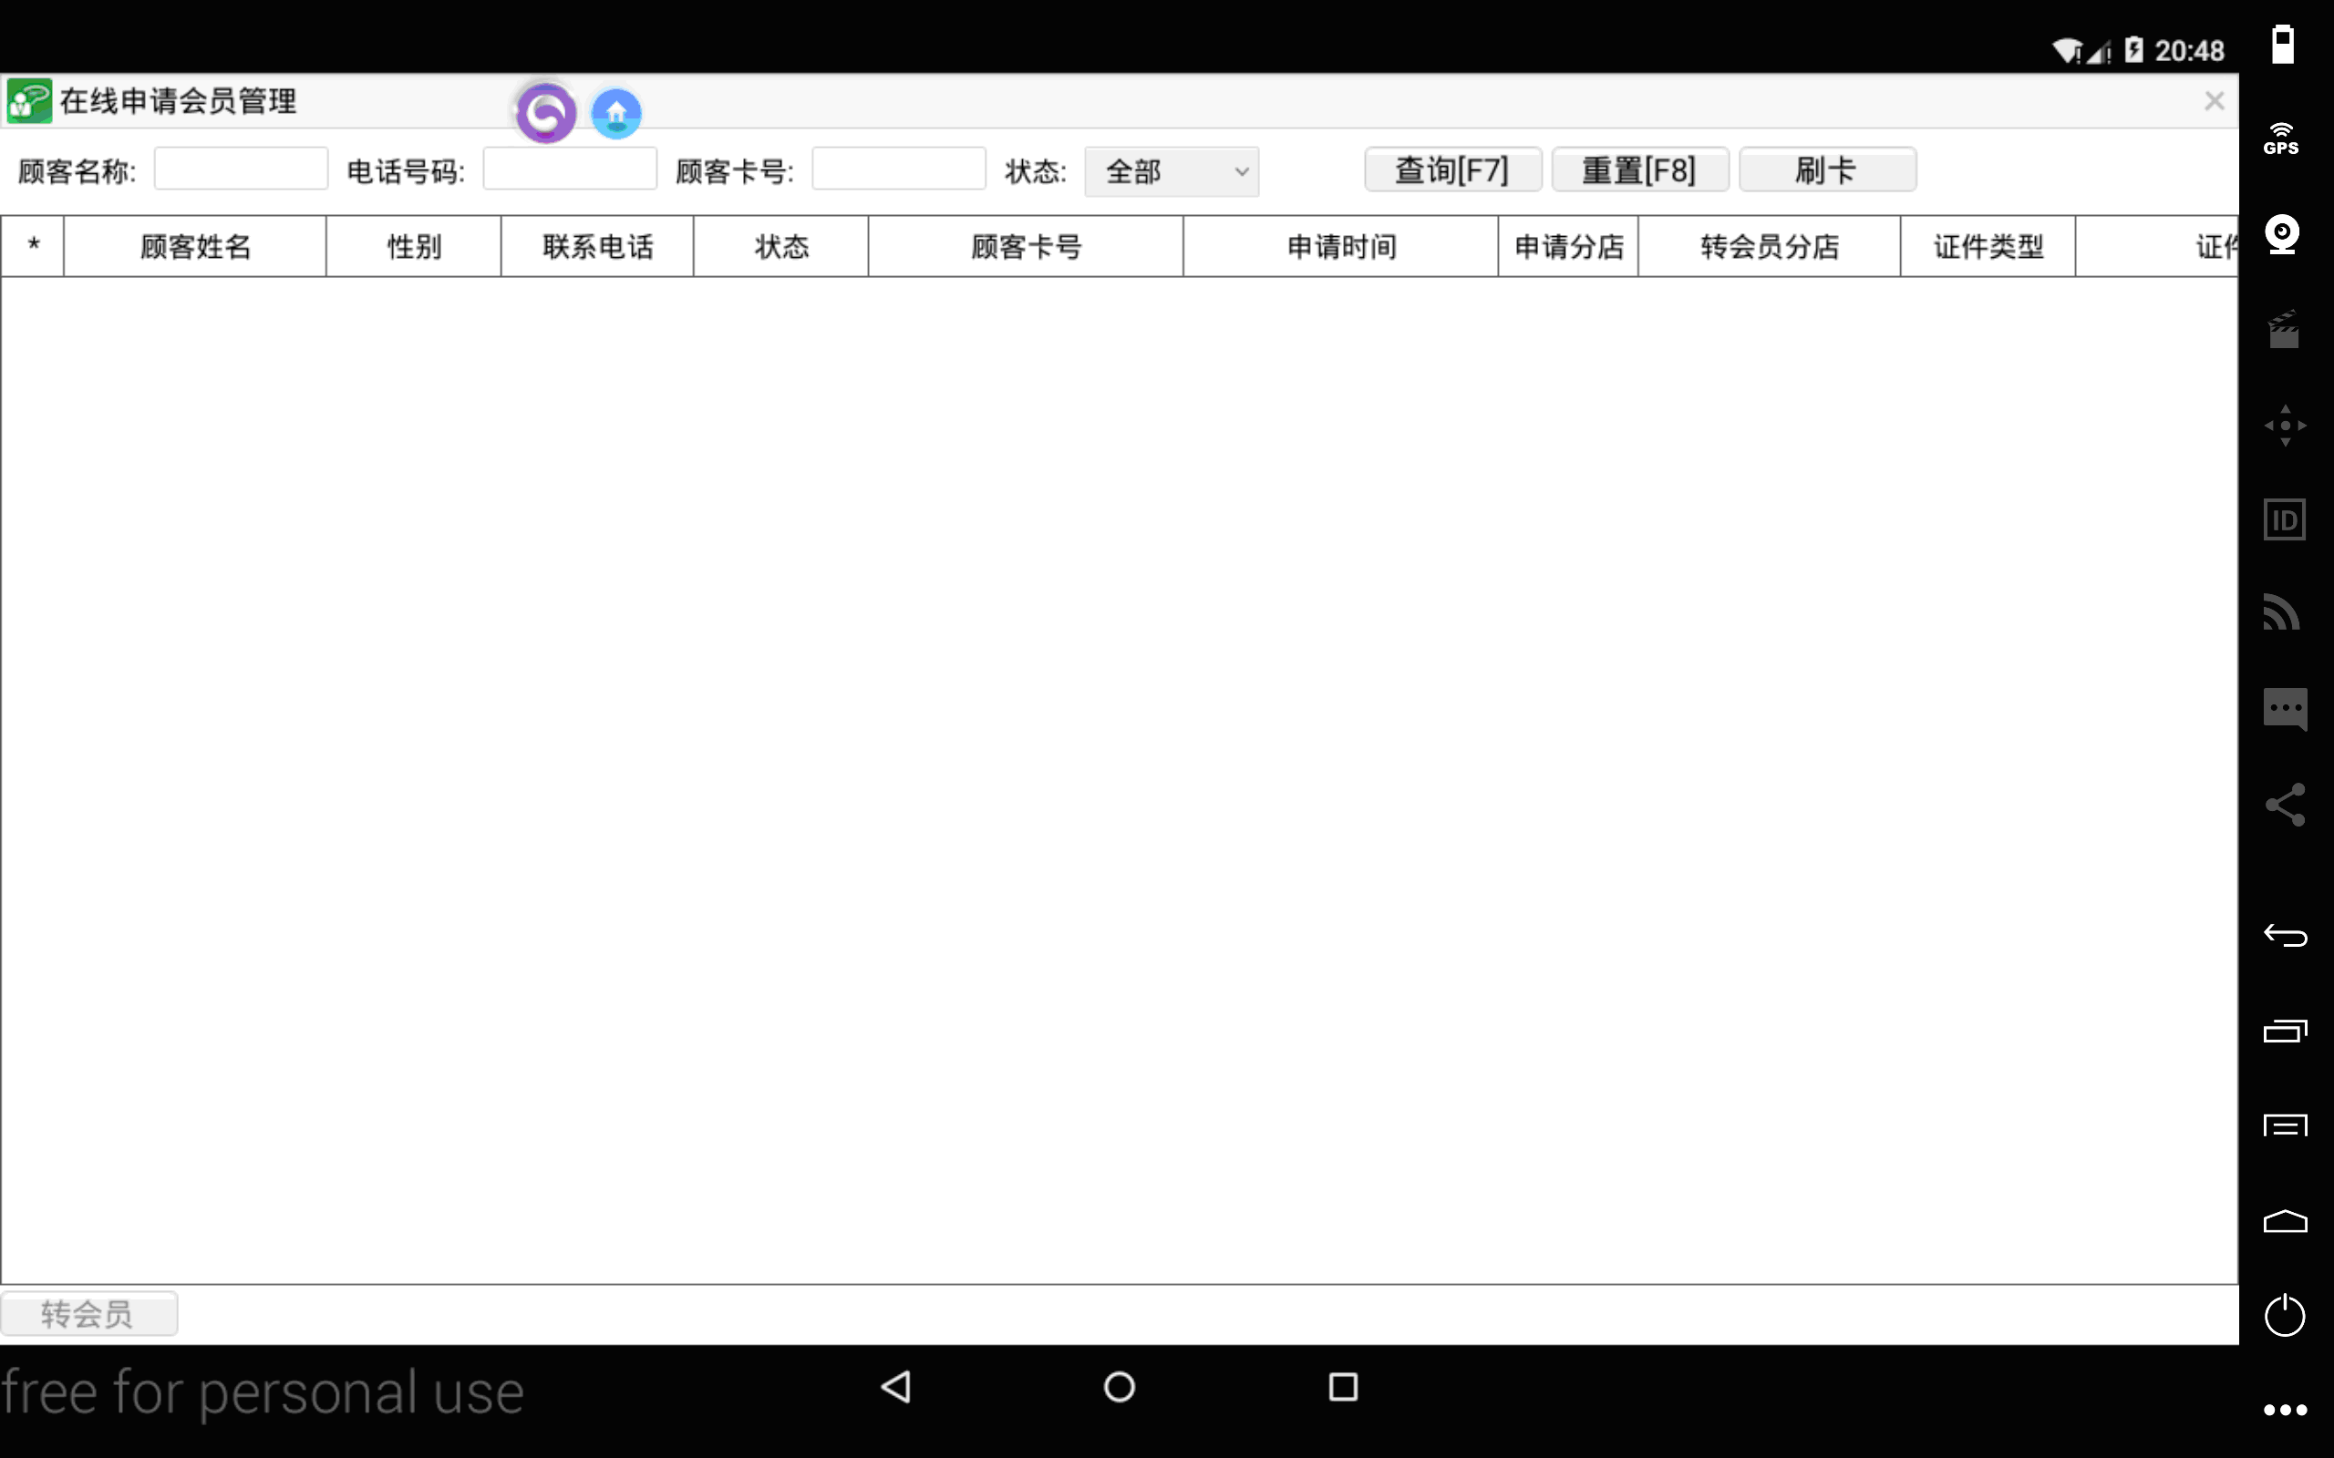
Task: Click the recent apps icon in the sidebar
Action: pyautogui.click(x=2285, y=1031)
